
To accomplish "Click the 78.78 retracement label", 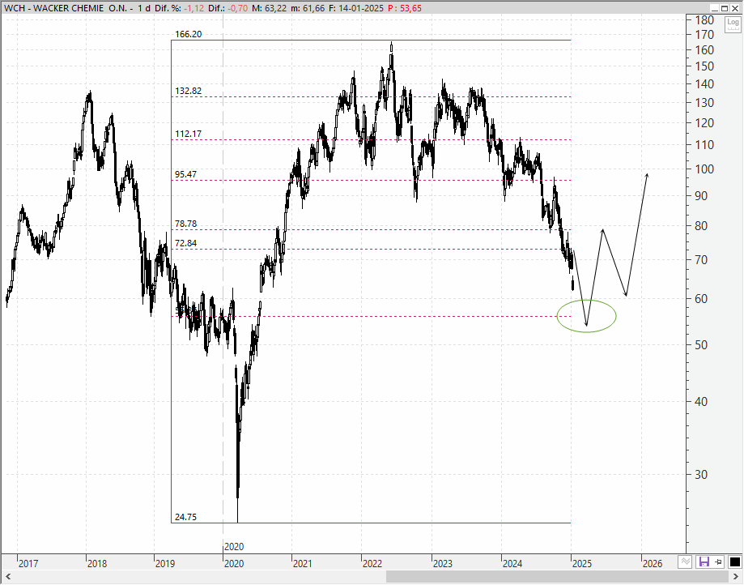I will point(185,224).
